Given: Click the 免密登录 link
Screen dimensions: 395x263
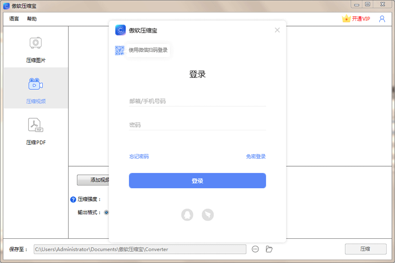Looking at the screenshot, I should click(256, 156).
